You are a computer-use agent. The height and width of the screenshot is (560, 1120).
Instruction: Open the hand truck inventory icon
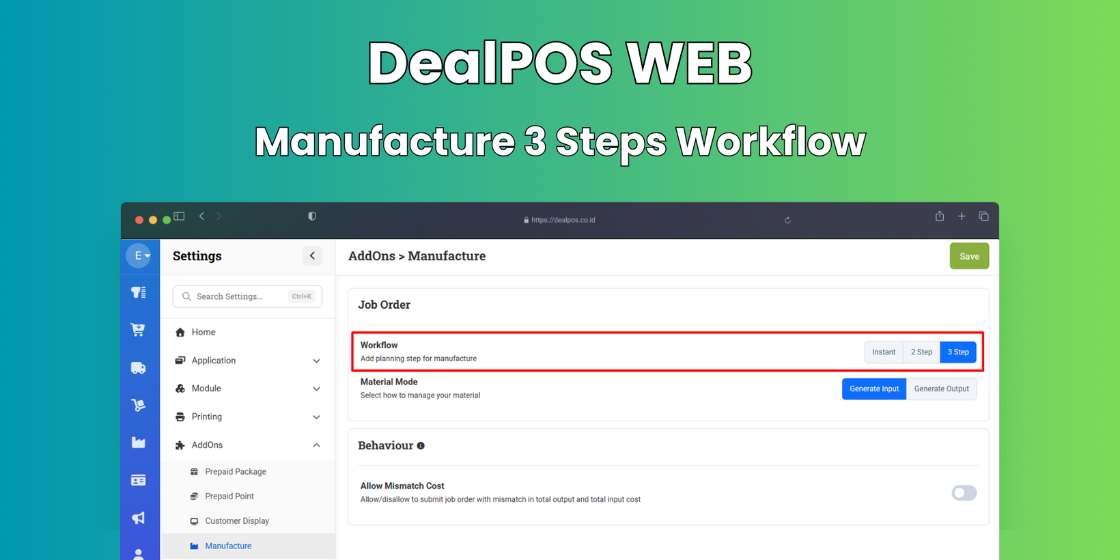coord(138,405)
